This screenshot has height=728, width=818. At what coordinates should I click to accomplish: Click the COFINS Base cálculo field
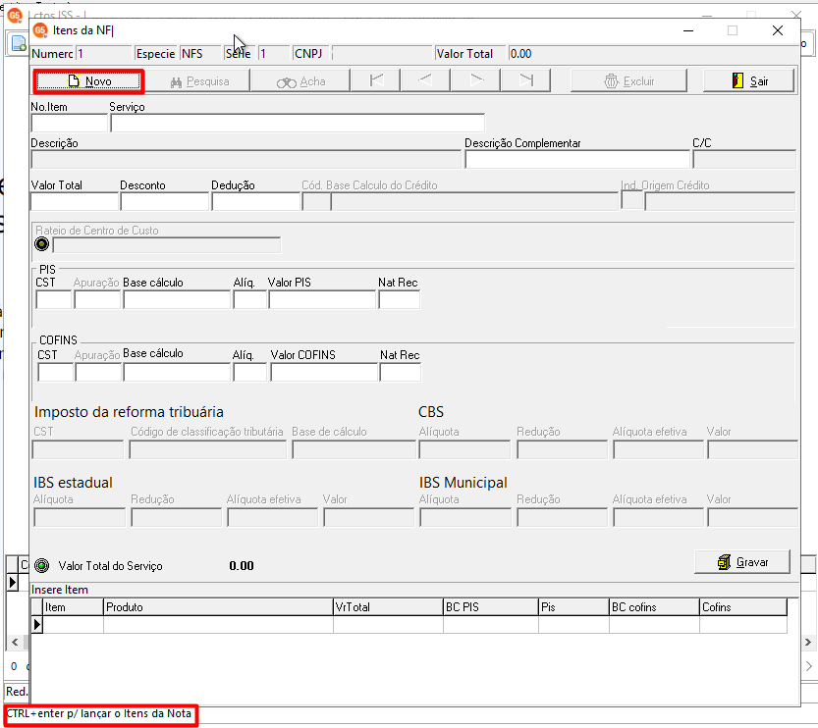pyautogui.click(x=177, y=372)
